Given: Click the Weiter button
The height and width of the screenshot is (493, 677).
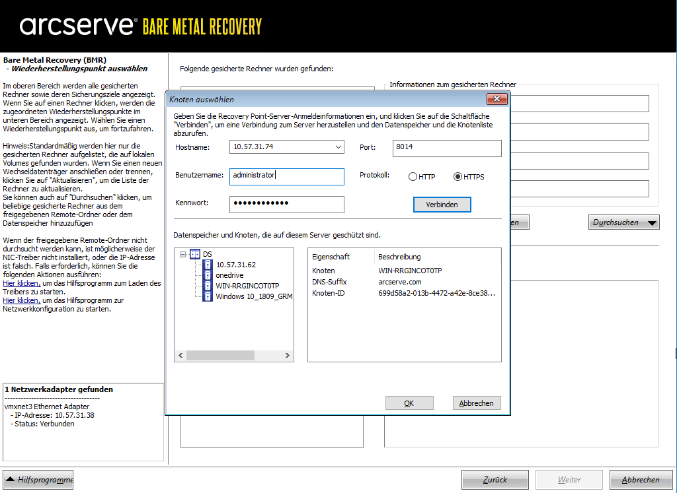Looking at the screenshot, I should [569, 480].
